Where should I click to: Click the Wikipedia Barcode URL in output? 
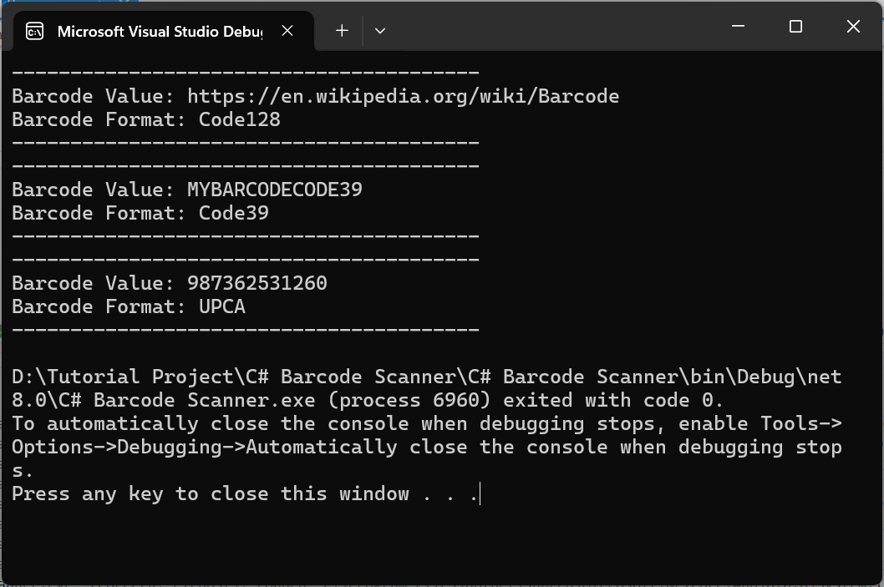click(x=403, y=96)
